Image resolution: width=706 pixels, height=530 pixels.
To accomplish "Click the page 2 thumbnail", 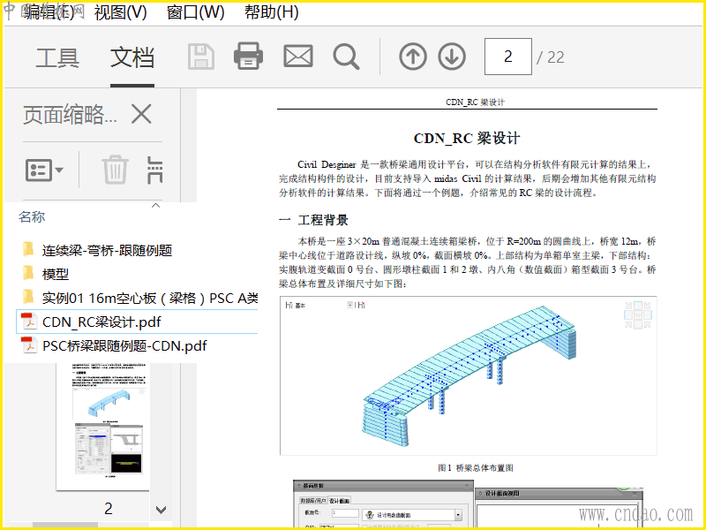I will pos(103,427).
